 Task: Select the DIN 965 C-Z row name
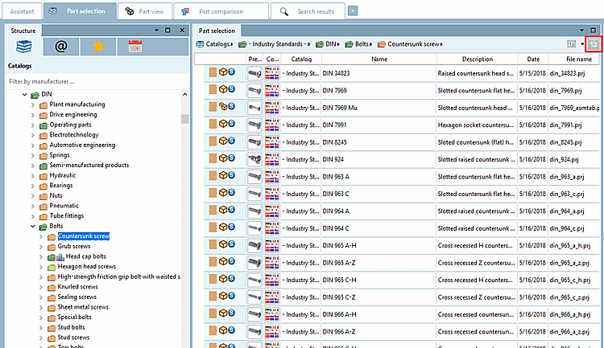click(x=339, y=297)
